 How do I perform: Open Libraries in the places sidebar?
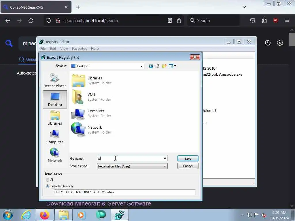(x=55, y=118)
